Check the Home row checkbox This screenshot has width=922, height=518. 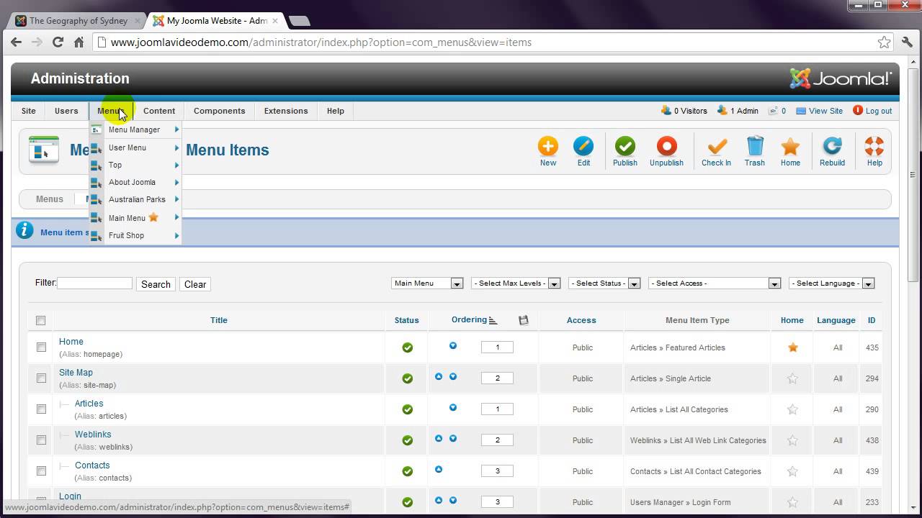click(x=41, y=347)
